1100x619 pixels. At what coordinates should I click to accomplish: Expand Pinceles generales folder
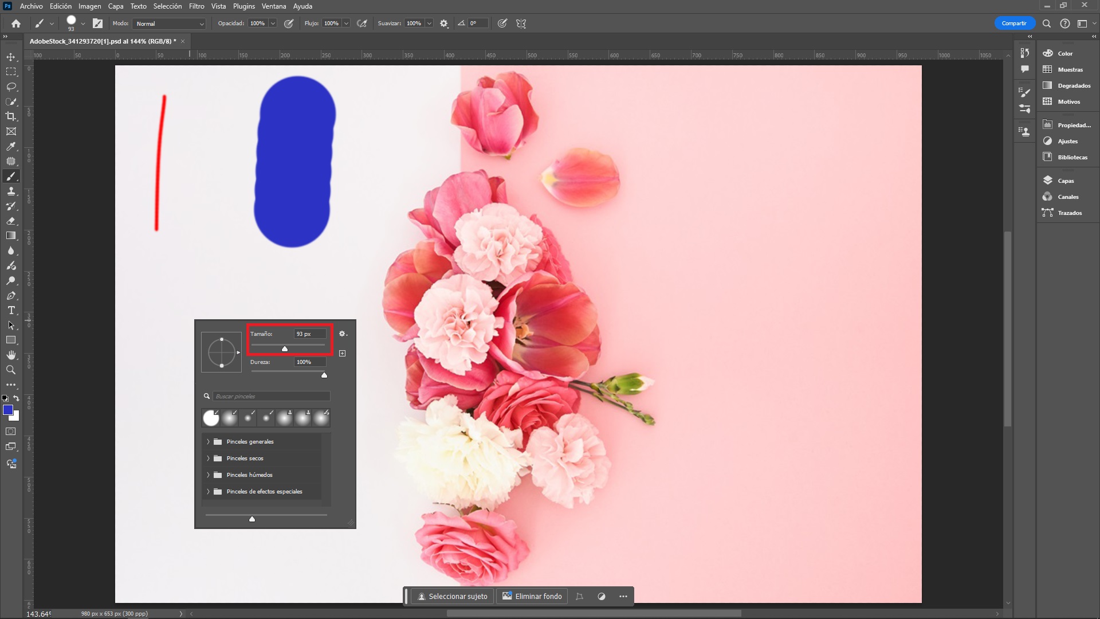(x=208, y=442)
